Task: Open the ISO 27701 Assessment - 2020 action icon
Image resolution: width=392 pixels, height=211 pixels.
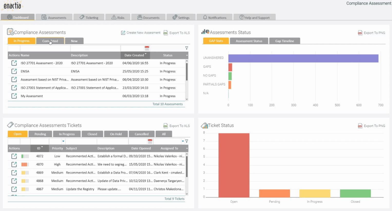Action: click(x=14, y=63)
